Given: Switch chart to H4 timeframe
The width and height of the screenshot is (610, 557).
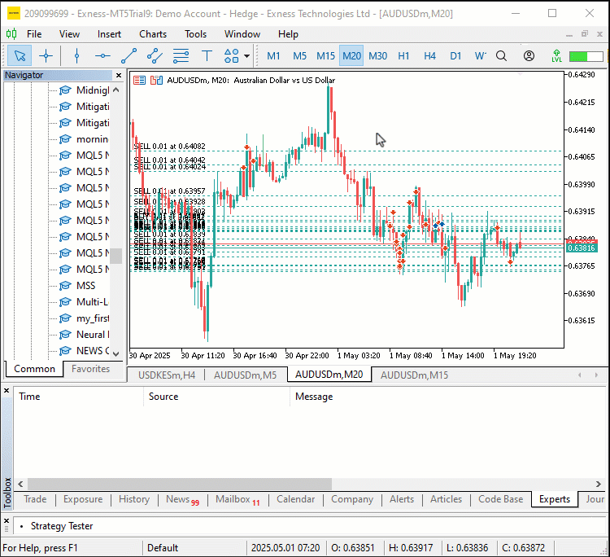Looking at the screenshot, I should (430, 56).
